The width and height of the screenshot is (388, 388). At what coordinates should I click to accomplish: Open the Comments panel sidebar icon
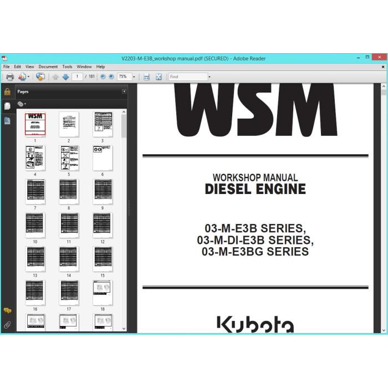(8, 310)
